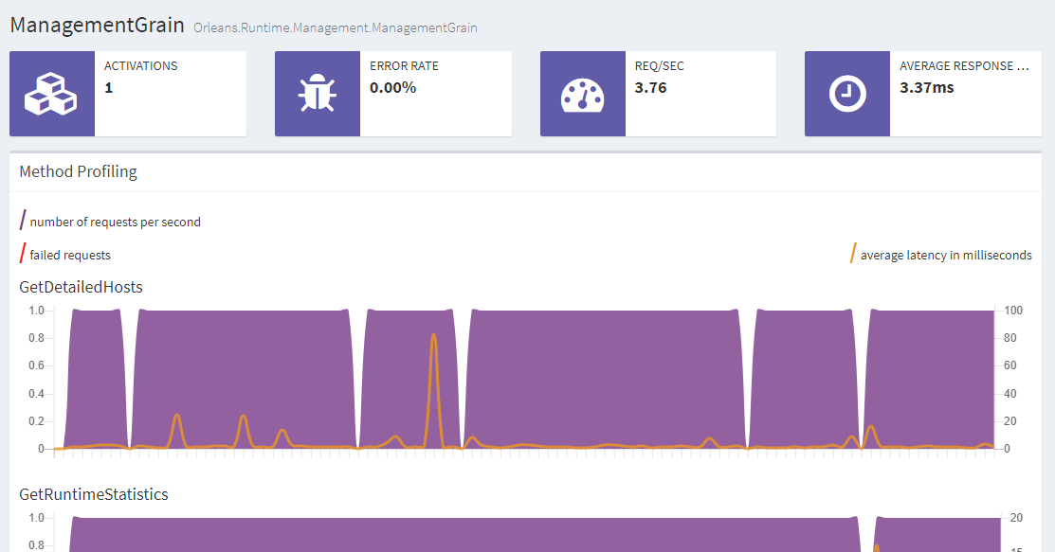This screenshot has height=552, width=1055.
Task: Click the Orleans.Runtime.Management.ManagementGrain type name
Action: [335, 28]
